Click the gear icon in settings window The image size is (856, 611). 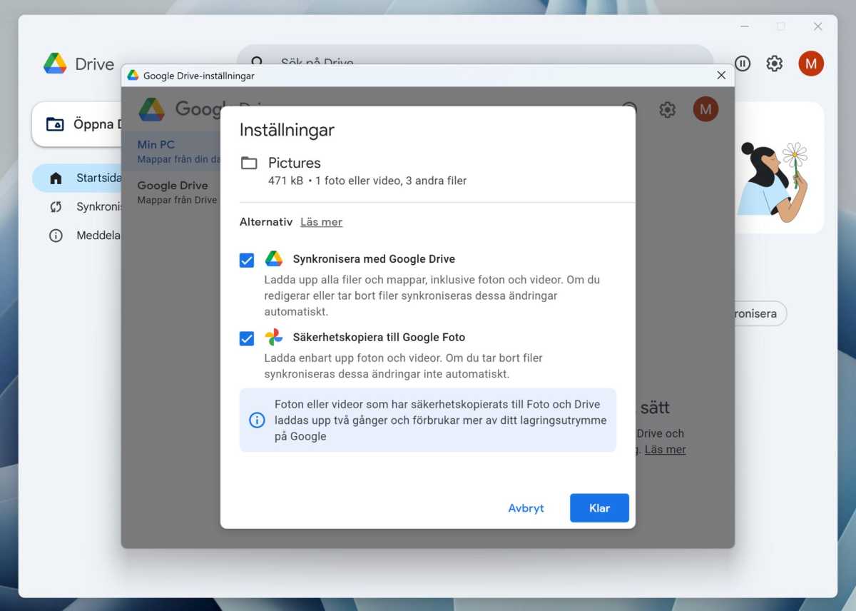(x=667, y=110)
